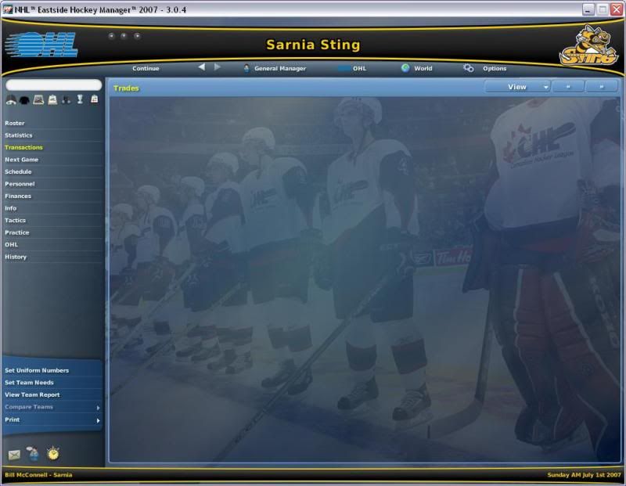Click the small middle round down button
The height and width of the screenshot is (486, 626).
click(124, 36)
